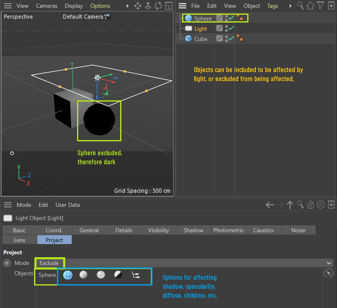Click the Object Manager new window icon

click(x=331, y=6)
